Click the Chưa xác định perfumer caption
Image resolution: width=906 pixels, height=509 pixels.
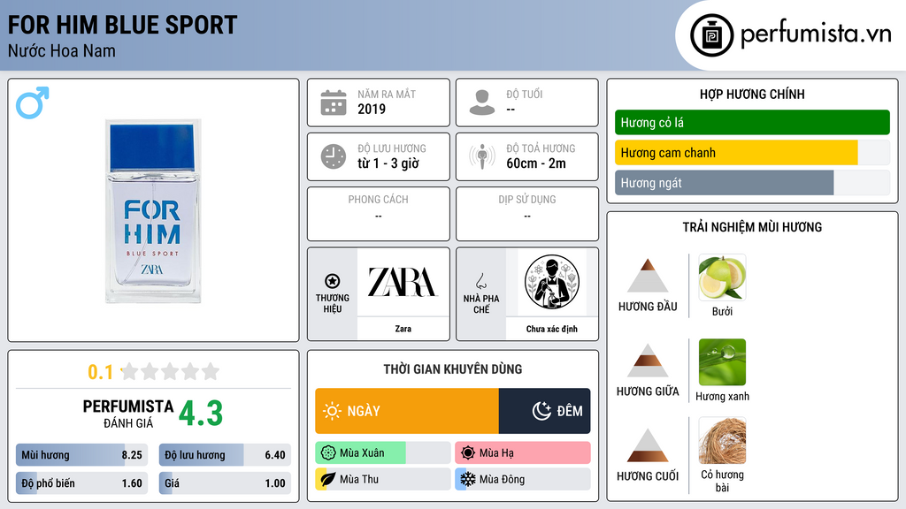coord(552,329)
